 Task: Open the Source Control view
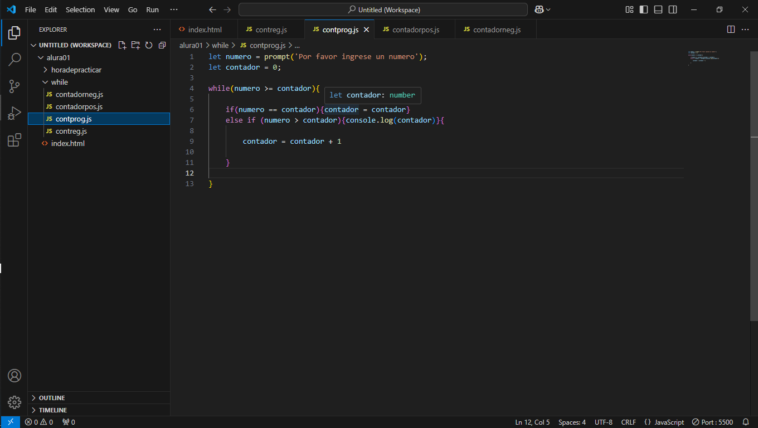point(14,86)
